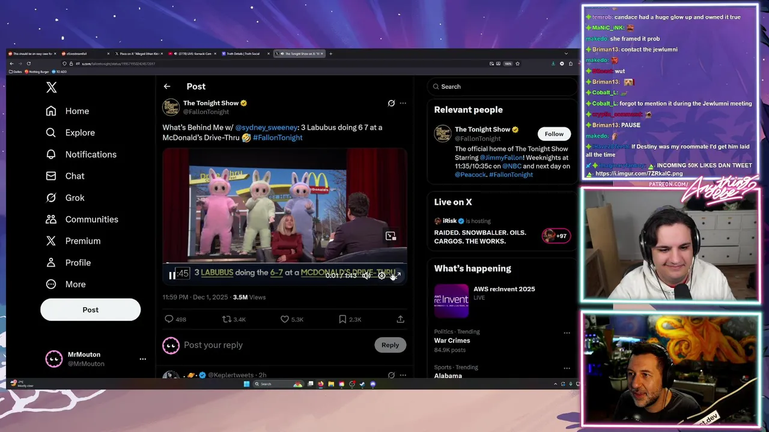The image size is (769, 432).
Task: Open Notifications in the sidebar
Action: coord(82,154)
